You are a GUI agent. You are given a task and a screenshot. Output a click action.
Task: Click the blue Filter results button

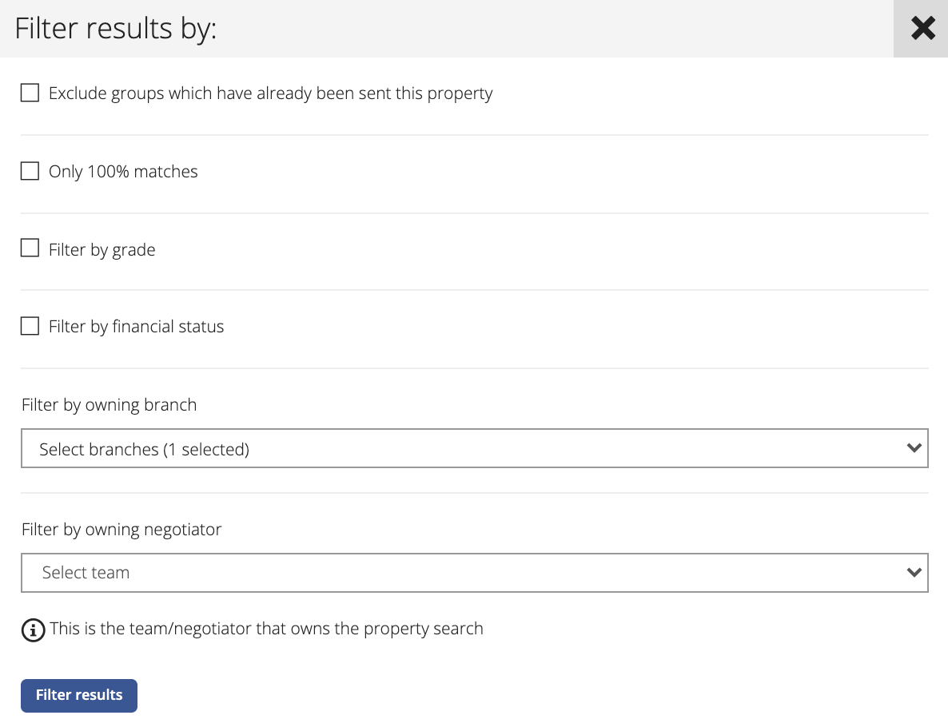[x=79, y=696]
